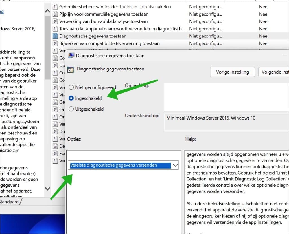The image size is (289, 234).
Task: Click the up chevron atop the description pane
Action: pyautogui.click(x=47, y=11)
